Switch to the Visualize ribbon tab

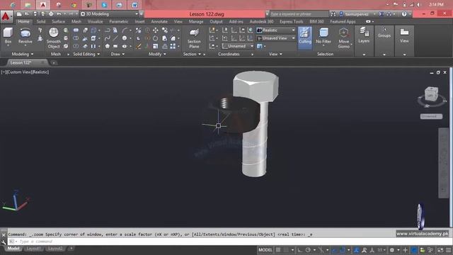pyautogui.click(x=95, y=22)
